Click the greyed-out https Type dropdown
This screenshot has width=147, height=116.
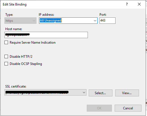pyautogui.click(x=20, y=20)
